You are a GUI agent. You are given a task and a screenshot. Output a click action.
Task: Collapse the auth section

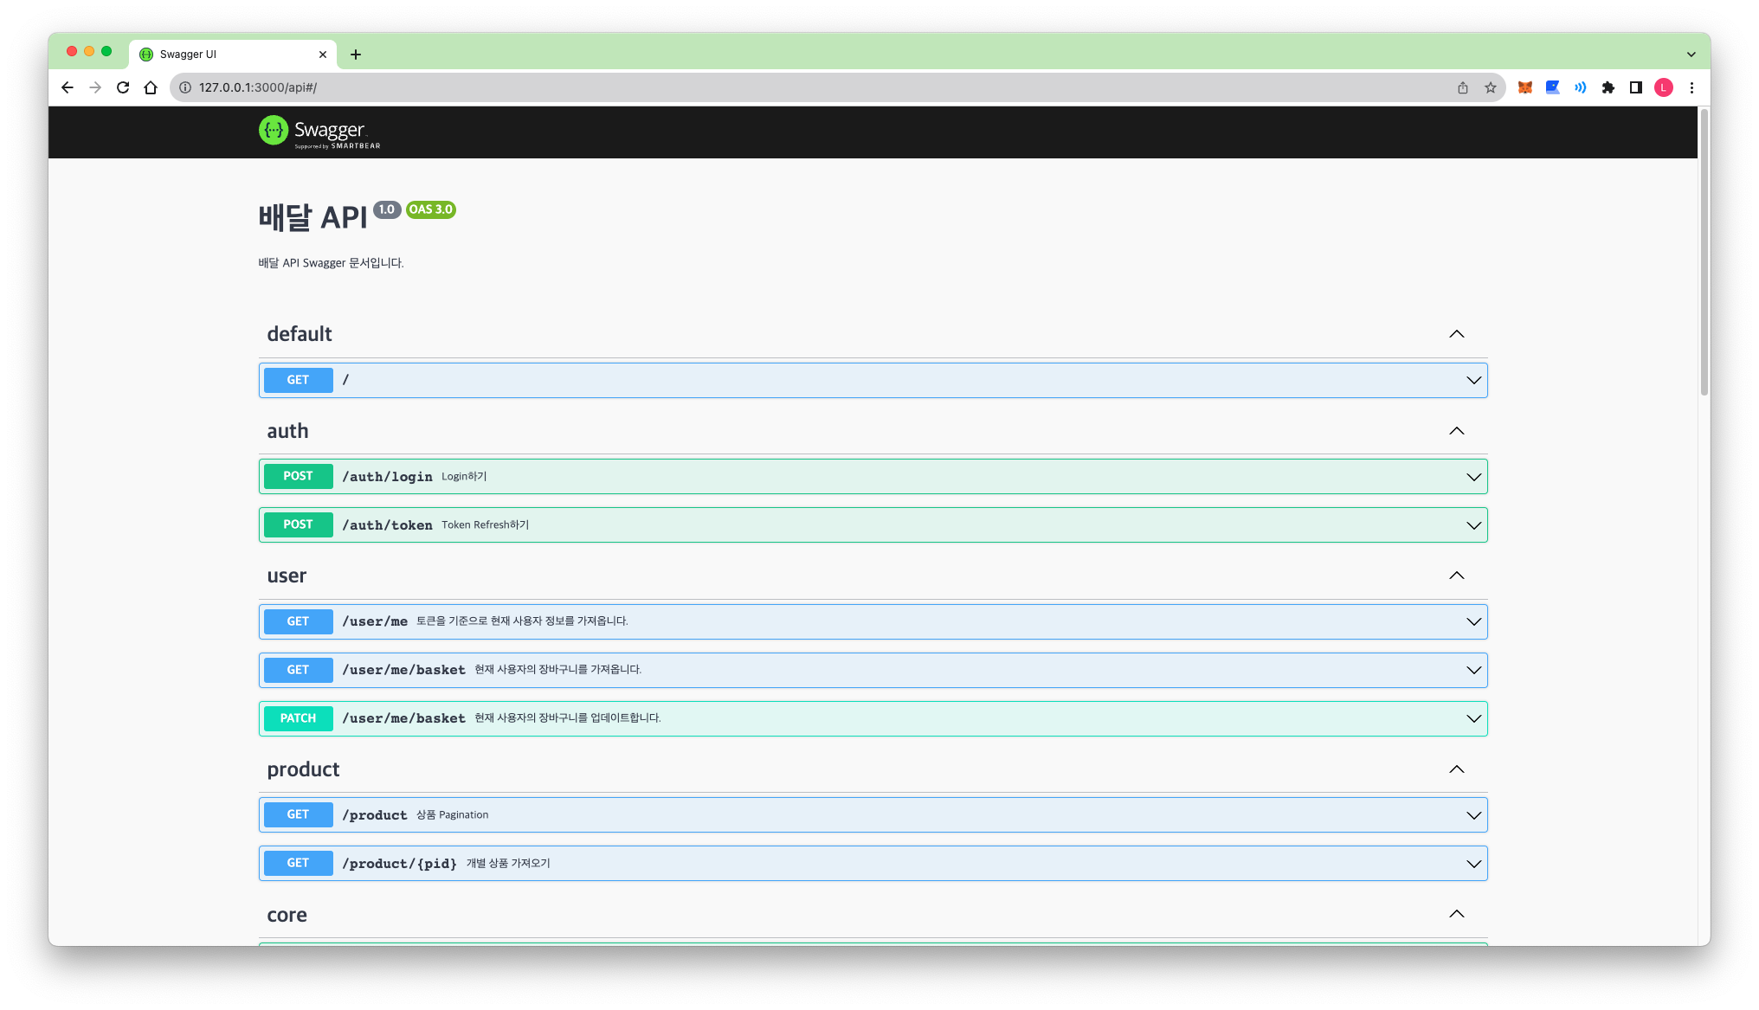(1457, 430)
